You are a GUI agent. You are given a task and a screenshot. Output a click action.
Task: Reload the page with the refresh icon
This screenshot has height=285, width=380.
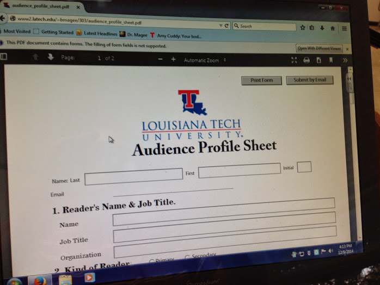pyautogui.click(x=226, y=26)
